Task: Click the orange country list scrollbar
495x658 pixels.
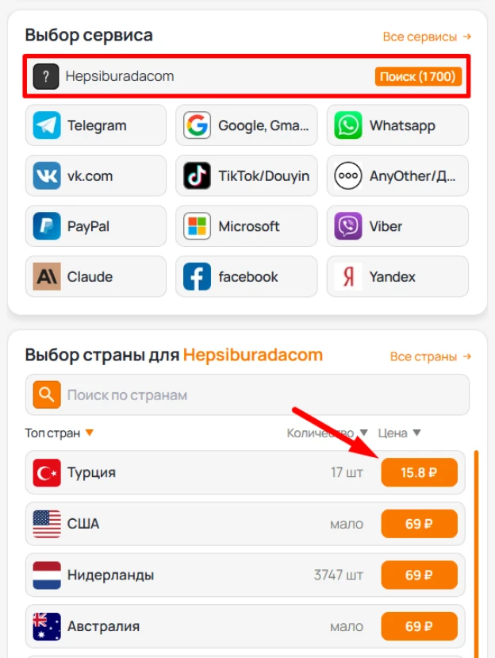Action: coord(476,554)
